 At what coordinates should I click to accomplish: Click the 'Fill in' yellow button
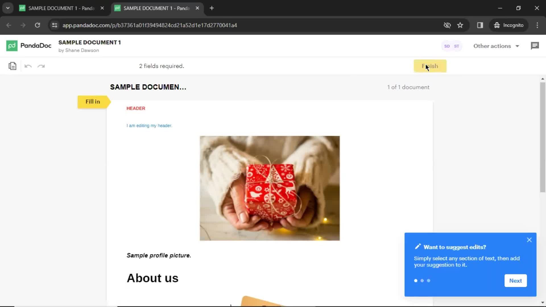pyautogui.click(x=93, y=101)
